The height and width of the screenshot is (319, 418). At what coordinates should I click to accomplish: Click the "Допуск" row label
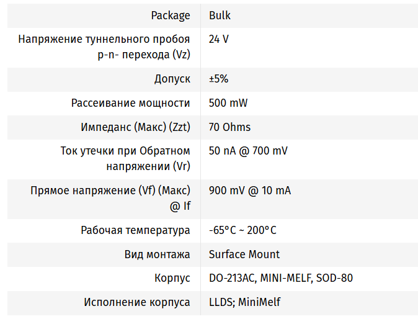172,79
